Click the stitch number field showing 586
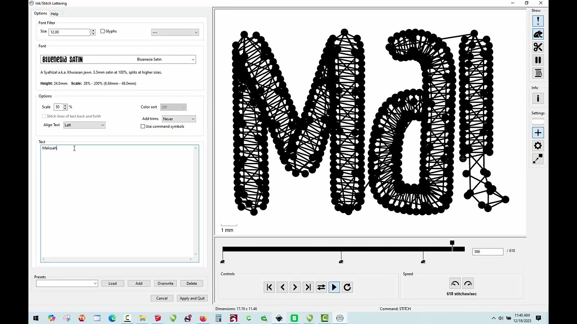Screen dimensions: 577x324 pos(488,252)
